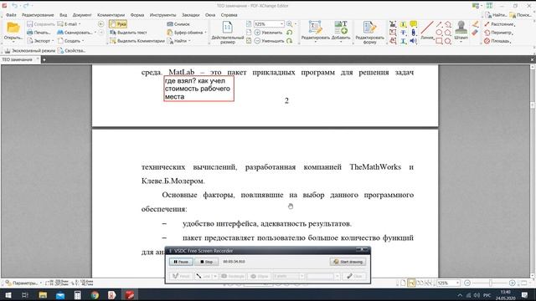The width and height of the screenshot is (536, 301).
Task: Open the Редактирование menu
Action: 38,15
